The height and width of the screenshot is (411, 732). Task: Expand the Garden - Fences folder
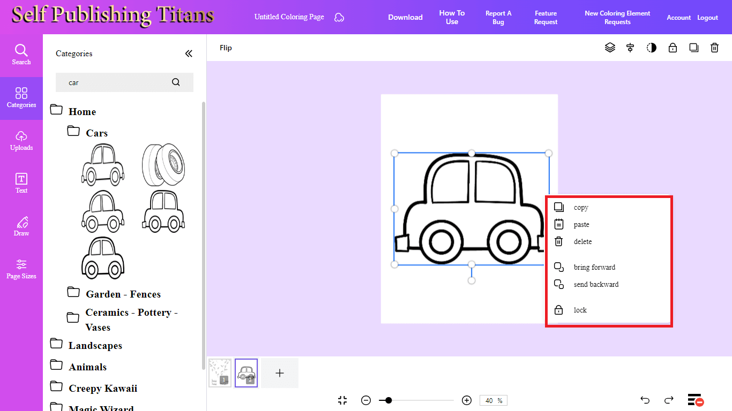(x=114, y=293)
